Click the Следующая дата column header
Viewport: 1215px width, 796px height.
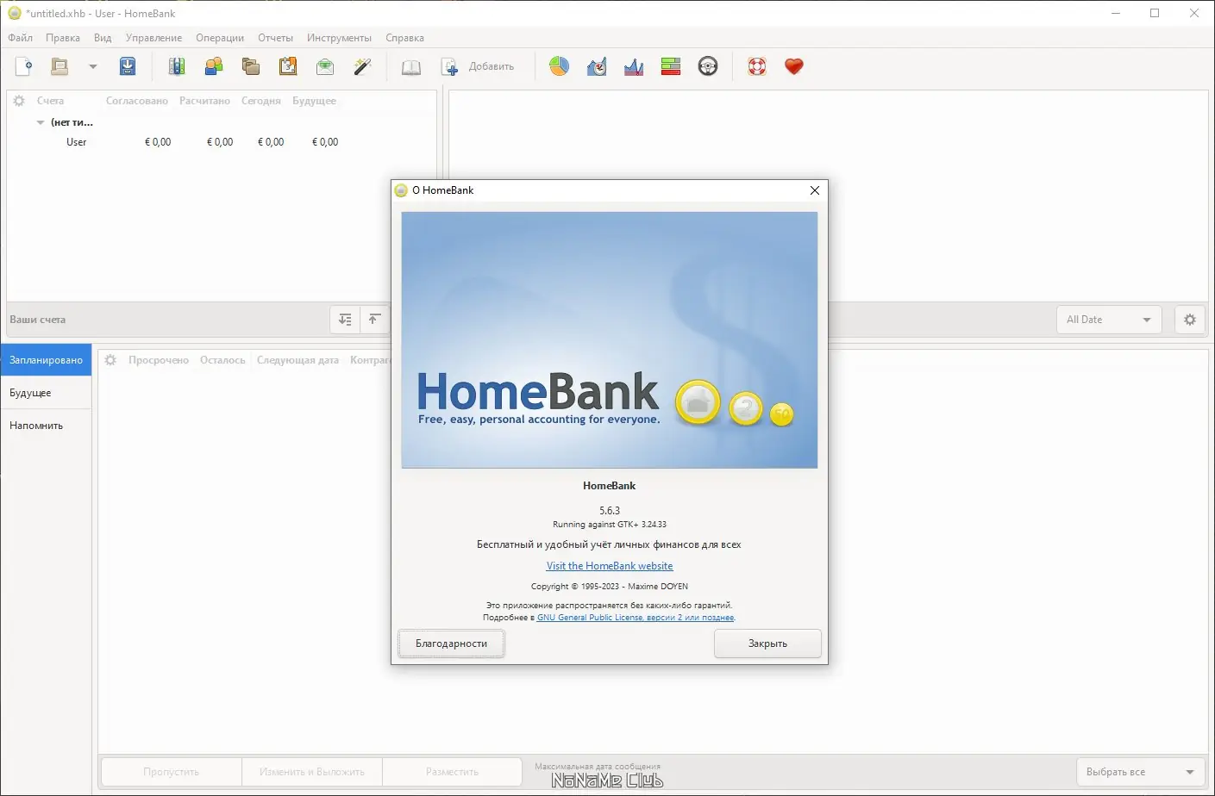[297, 360]
